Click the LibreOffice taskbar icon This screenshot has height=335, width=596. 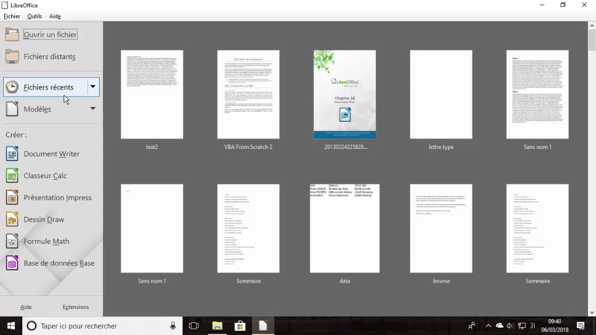click(263, 326)
